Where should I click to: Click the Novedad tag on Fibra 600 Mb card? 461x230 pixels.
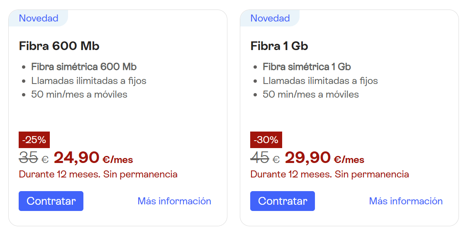tap(39, 18)
